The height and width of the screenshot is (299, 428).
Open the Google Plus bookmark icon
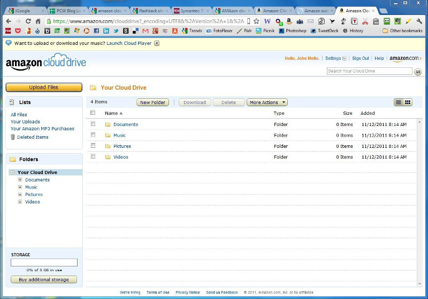155,31
